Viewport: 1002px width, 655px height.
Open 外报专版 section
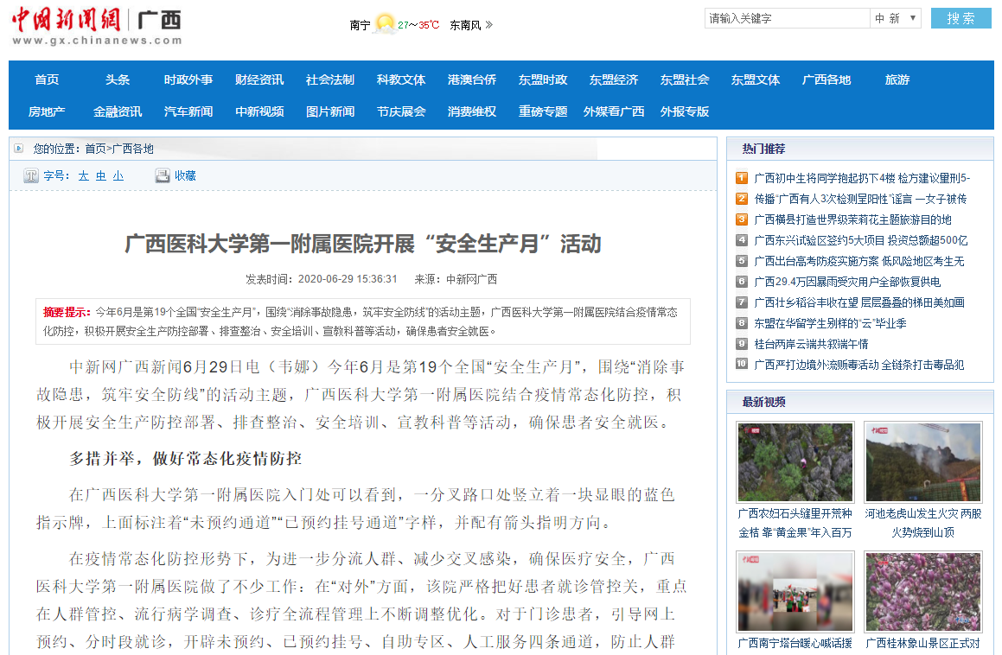[685, 111]
